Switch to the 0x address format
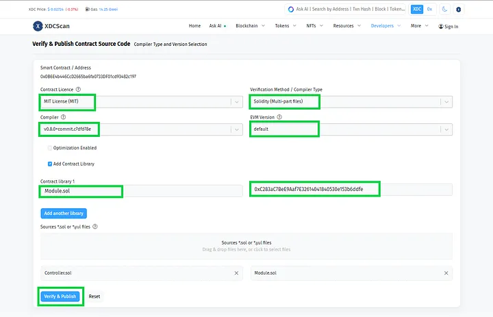This screenshot has width=493, height=317. pyautogui.click(x=429, y=10)
